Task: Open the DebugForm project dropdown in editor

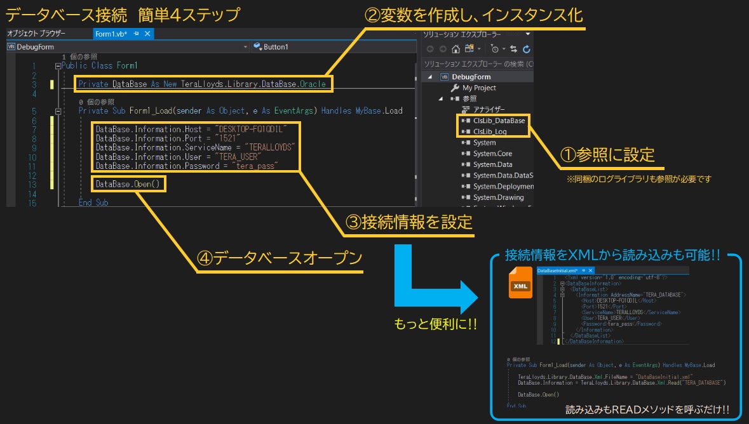Action: coord(245,47)
